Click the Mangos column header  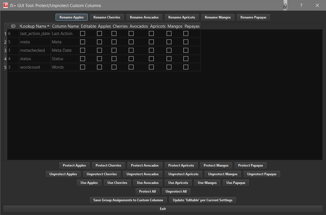[175, 26]
